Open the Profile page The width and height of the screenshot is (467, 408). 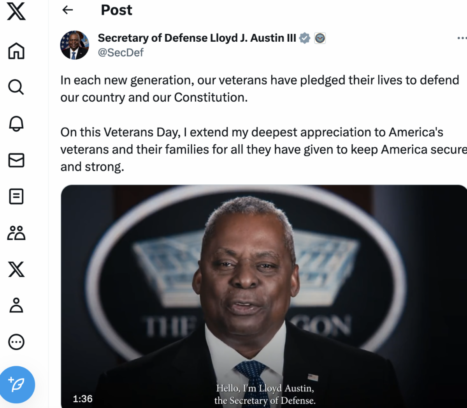[16, 306]
